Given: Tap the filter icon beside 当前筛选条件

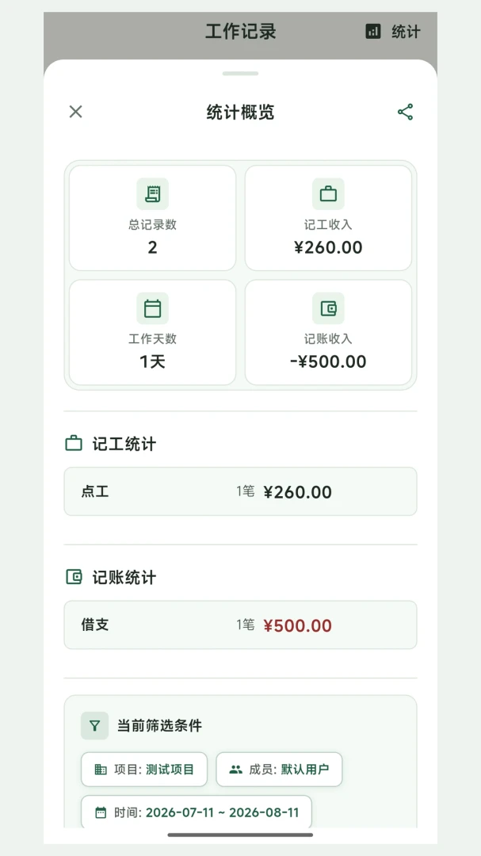Looking at the screenshot, I should [x=94, y=725].
